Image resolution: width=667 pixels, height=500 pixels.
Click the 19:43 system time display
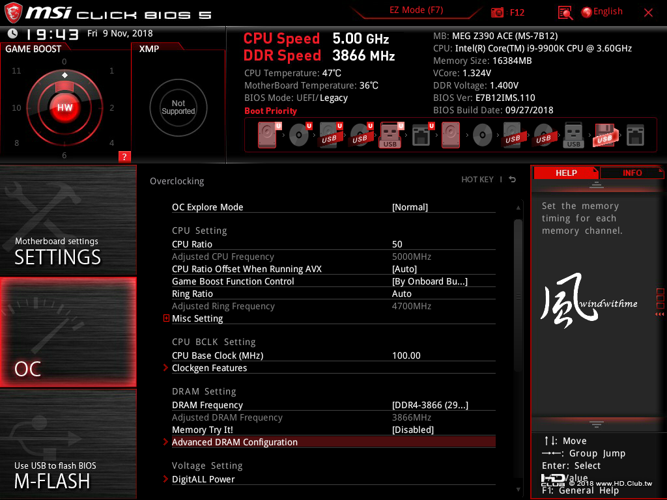coord(52,34)
